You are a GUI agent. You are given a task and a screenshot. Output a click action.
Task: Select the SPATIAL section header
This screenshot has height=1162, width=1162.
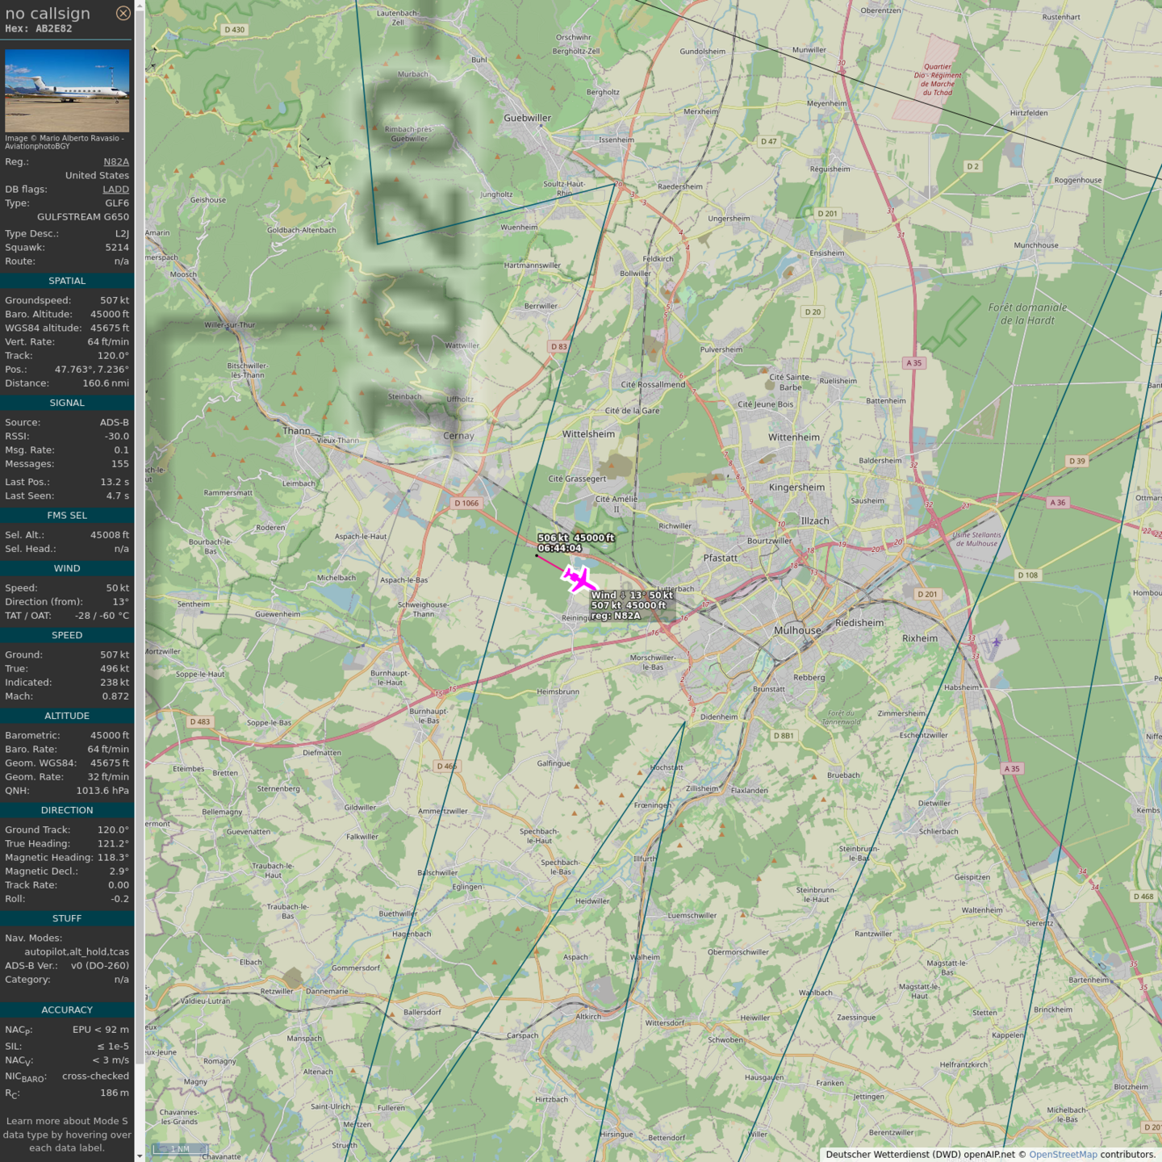pos(67,281)
